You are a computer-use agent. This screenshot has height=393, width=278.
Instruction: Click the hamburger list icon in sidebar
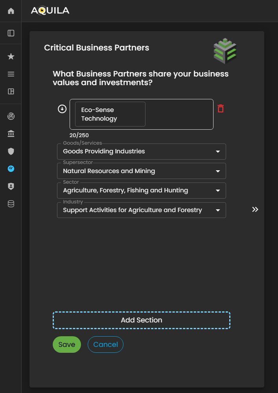click(11, 74)
